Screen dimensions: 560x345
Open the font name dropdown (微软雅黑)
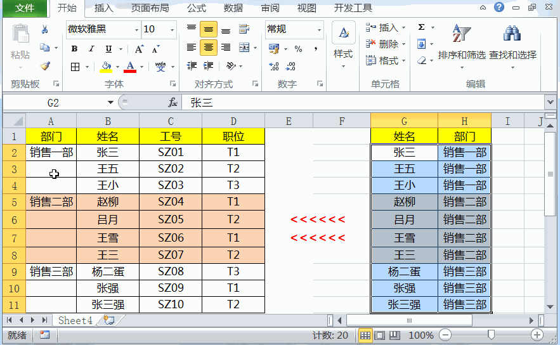tap(136, 30)
